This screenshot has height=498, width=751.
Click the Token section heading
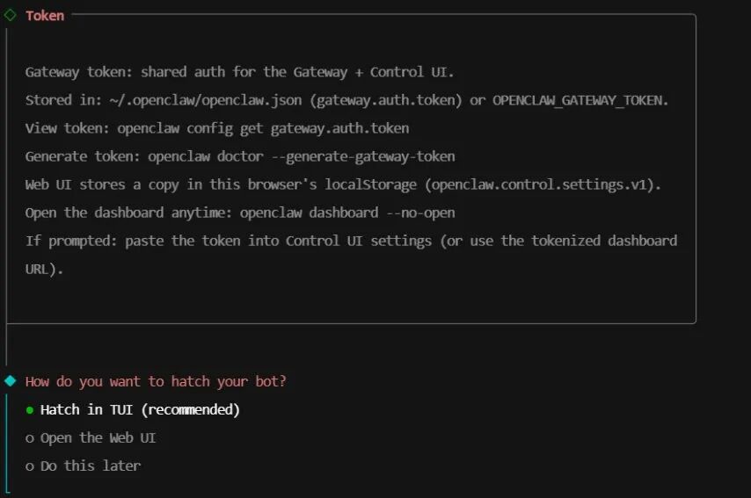click(45, 16)
